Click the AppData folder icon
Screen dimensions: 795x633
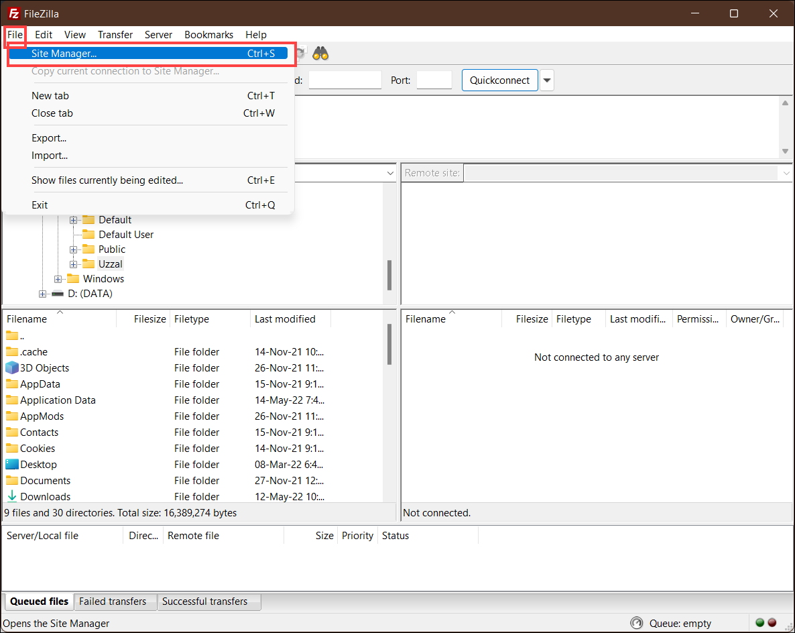[11, 384]
